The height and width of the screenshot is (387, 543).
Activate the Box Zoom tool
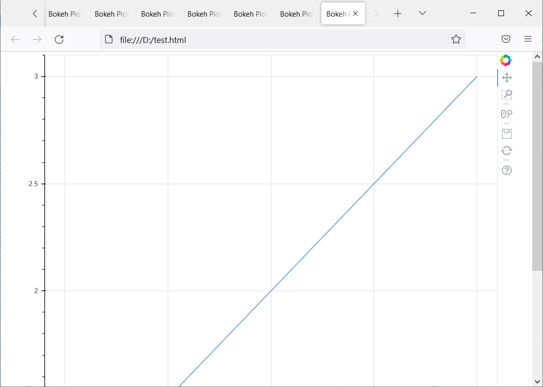tap(506, 94)
